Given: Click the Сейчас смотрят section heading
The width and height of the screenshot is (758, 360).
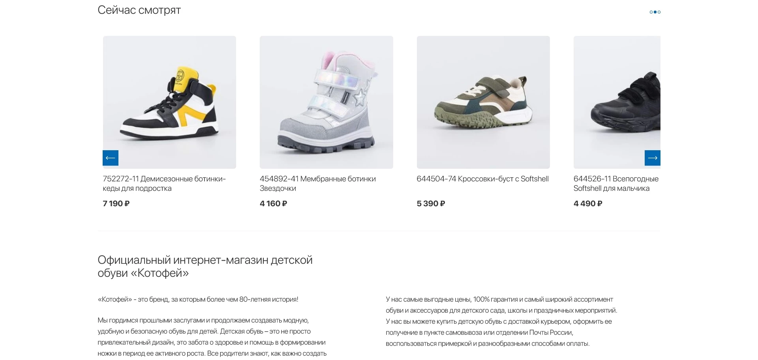Looking at the screenshot, I should point(139,10).
